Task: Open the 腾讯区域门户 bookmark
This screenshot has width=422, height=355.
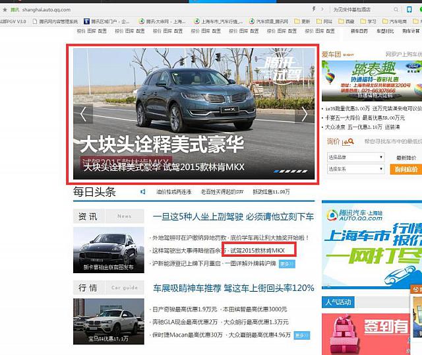Action: [x=107, y=21]
